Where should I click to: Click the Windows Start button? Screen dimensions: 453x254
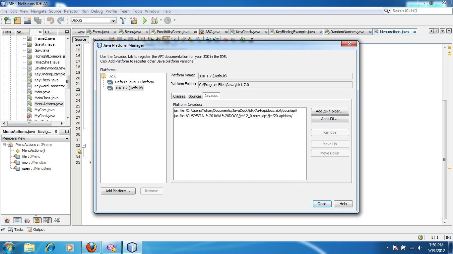coord(8,247)
